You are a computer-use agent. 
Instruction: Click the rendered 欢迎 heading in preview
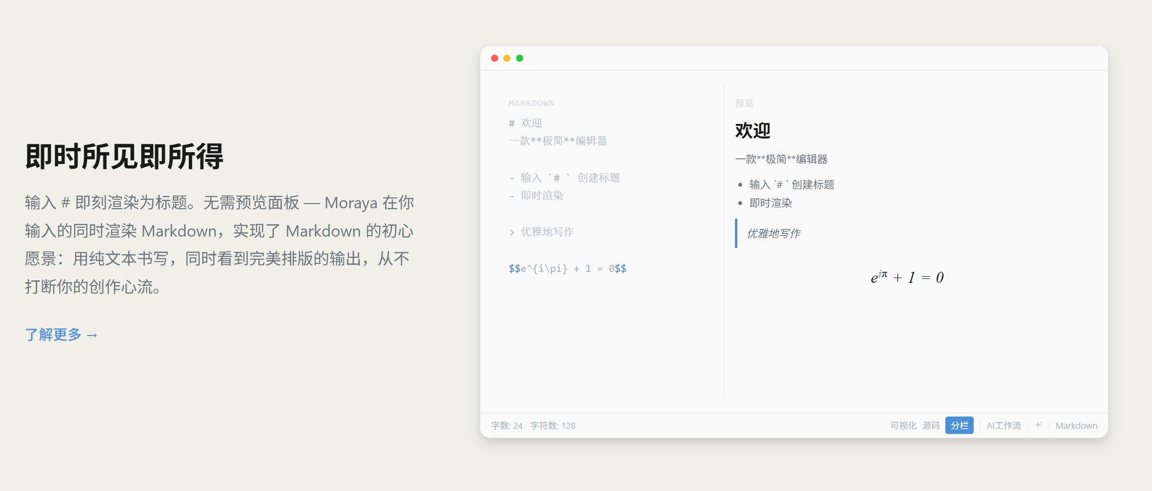coord(753,131)
